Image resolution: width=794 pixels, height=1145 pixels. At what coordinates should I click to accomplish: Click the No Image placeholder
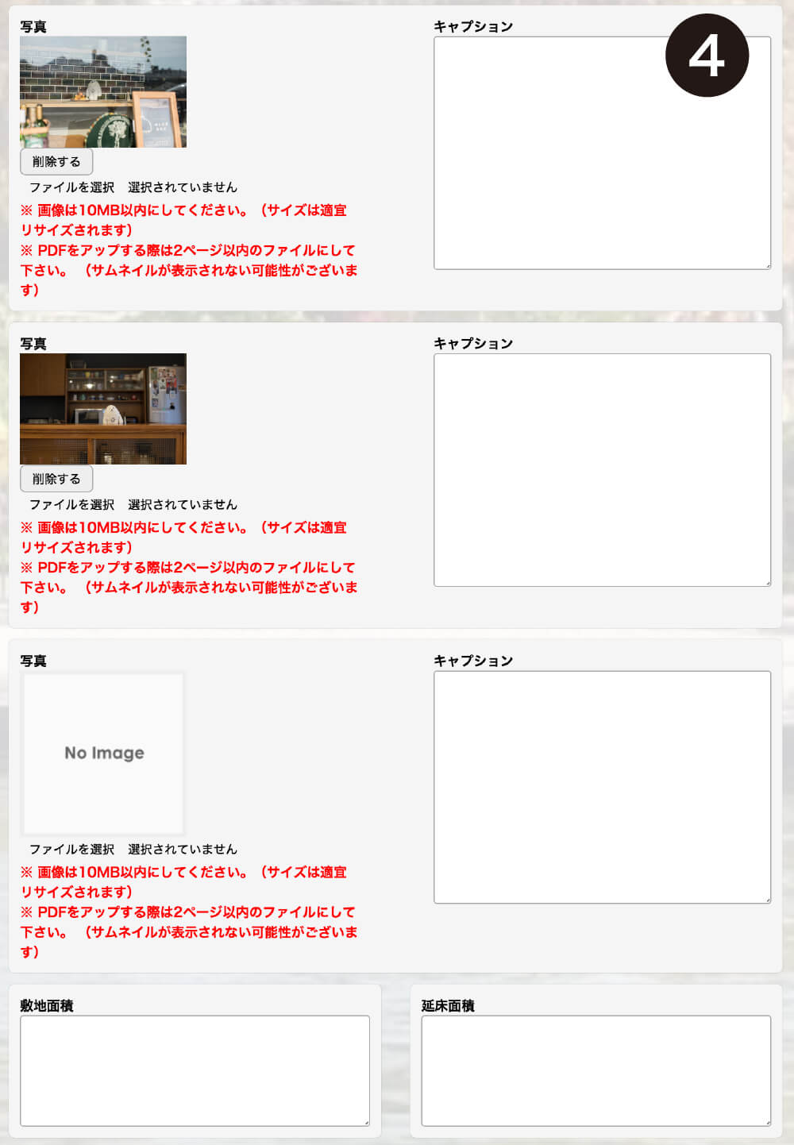104,753
